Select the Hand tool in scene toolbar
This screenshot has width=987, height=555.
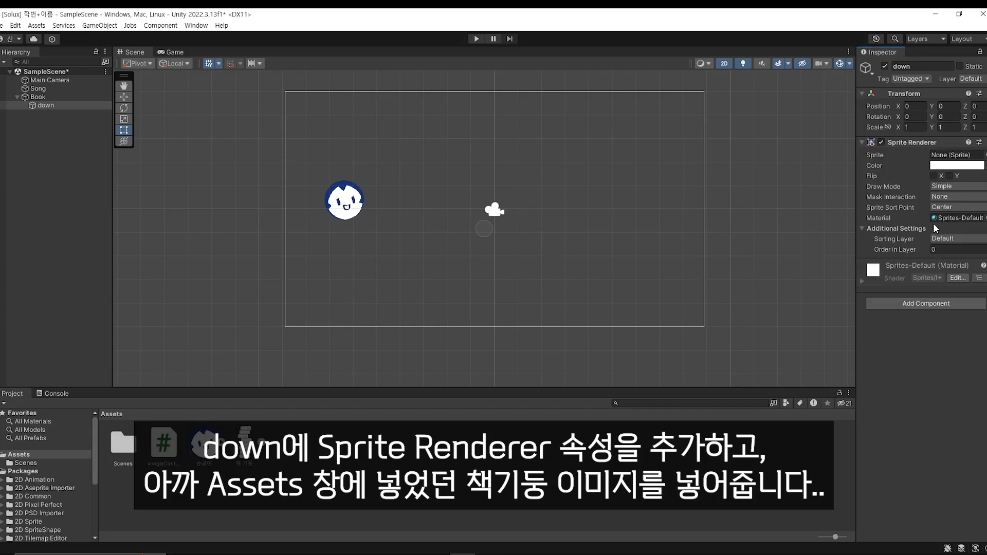pyautogui.click(x=124, y=86)
